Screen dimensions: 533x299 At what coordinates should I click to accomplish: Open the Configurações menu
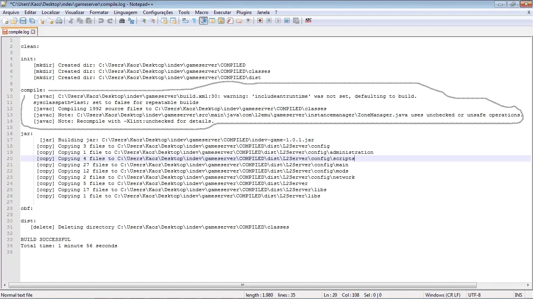tap(158, 12)
